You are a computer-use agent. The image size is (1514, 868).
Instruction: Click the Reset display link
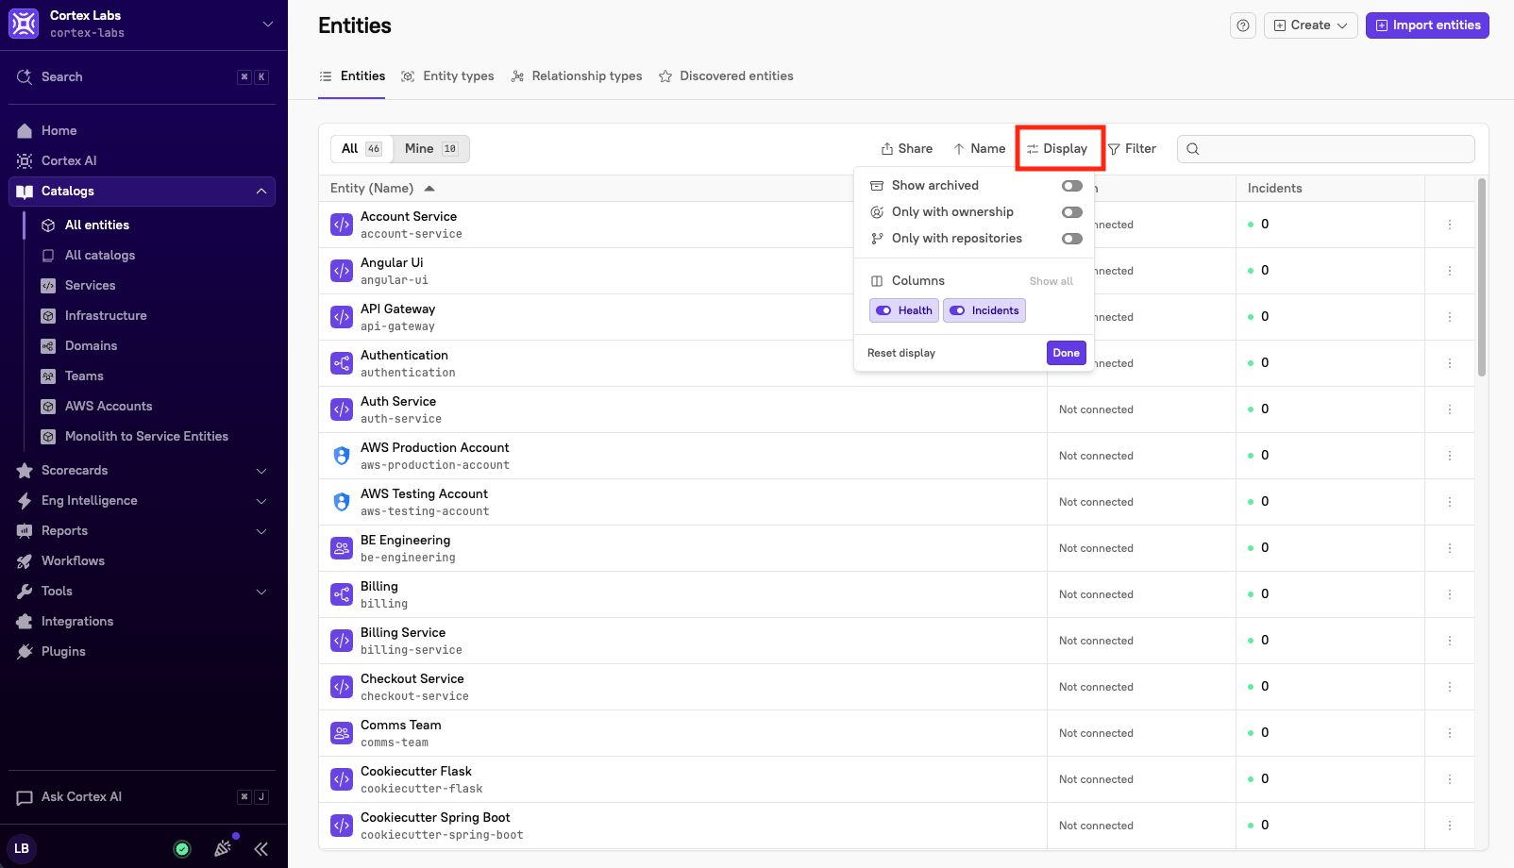coord(901,353)
